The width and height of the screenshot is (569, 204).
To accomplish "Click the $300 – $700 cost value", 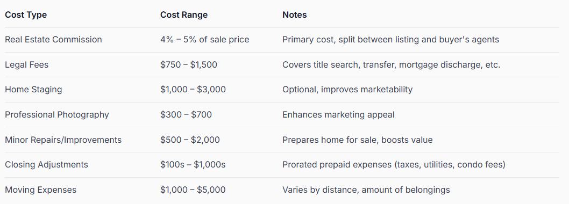I will (x=186, y=115).
